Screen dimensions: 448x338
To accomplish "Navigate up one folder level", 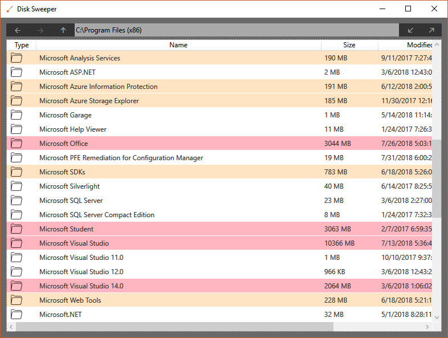I will (x=63, y=30).
